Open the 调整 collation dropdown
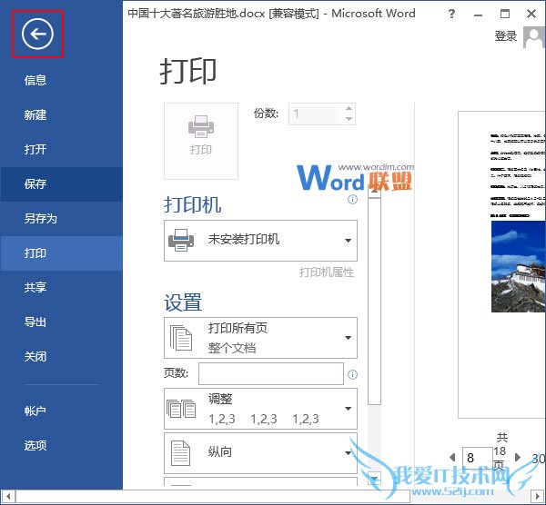Image resolution: width=546 pixels, height=505 pixels. 260,409
